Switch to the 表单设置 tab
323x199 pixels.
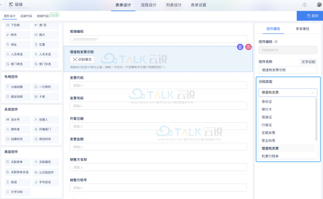[198, 5]
